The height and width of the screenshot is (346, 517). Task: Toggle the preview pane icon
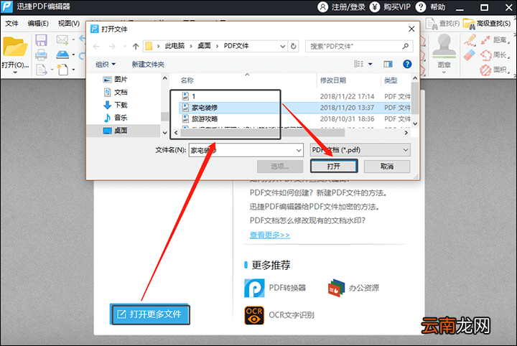pyautogui.click(x=388, y=64)
